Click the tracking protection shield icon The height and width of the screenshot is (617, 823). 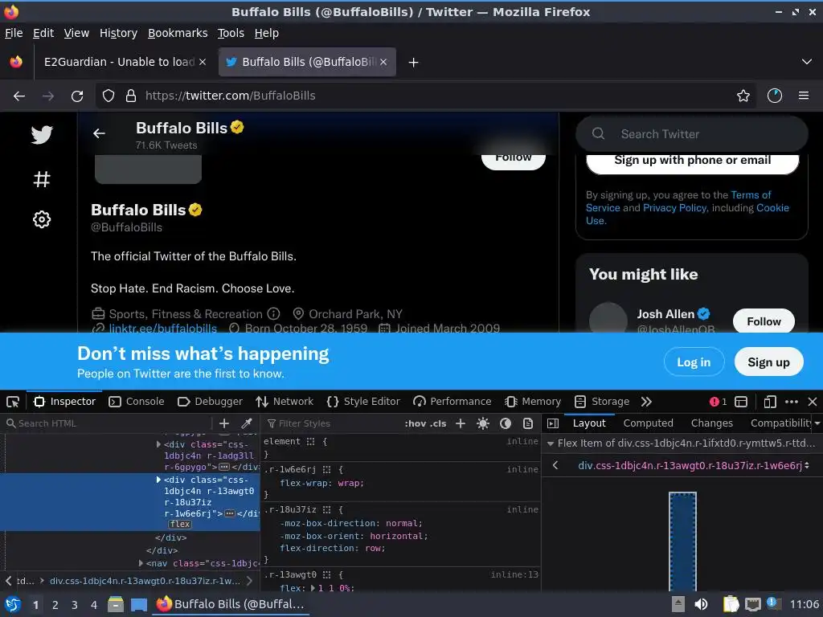click(109, 96)
